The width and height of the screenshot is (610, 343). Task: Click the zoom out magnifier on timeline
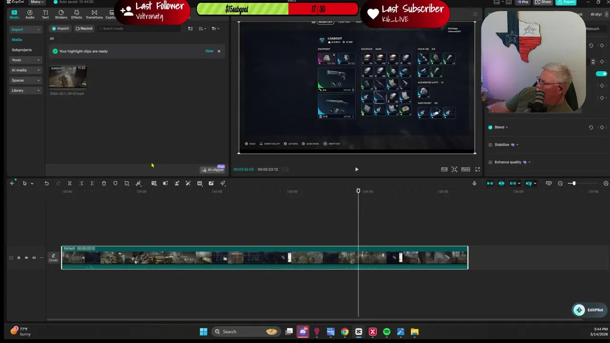[x=560, y=183]
